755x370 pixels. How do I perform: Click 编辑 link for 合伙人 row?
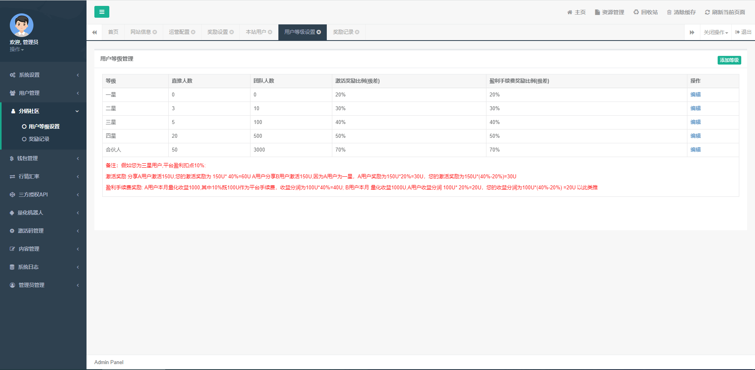click(695, 150)
